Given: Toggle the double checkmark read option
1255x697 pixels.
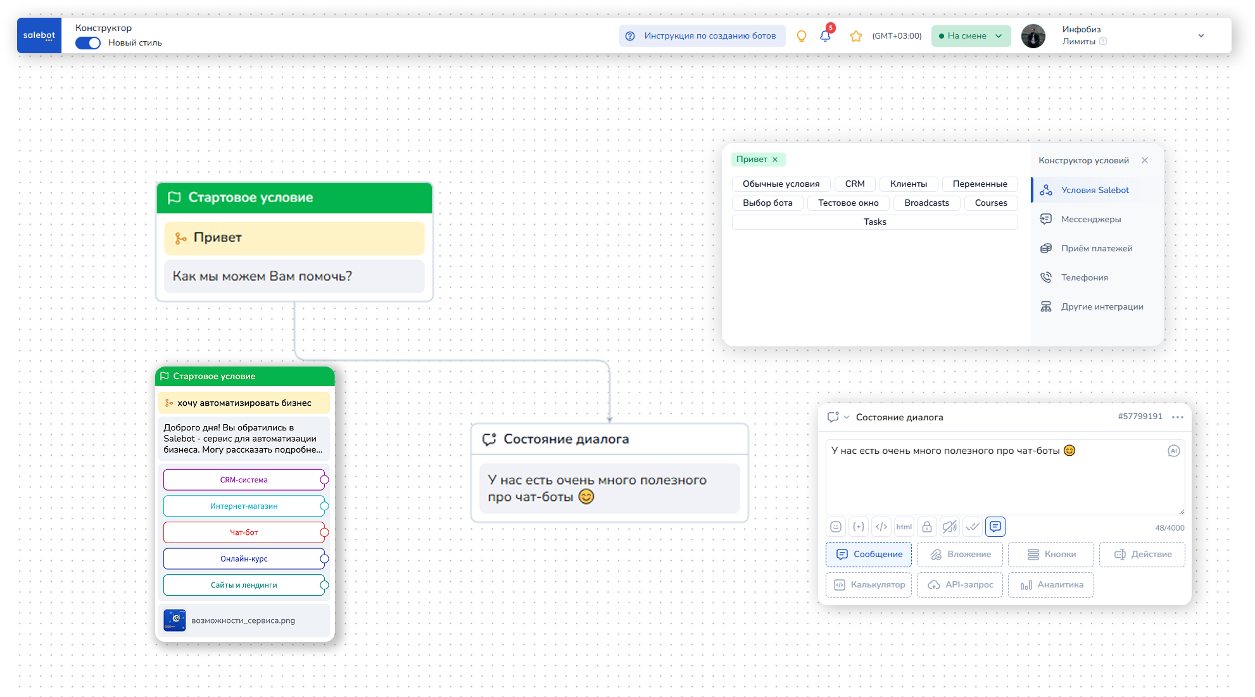Looking at the screenshot, I should (x=973, y=527).
